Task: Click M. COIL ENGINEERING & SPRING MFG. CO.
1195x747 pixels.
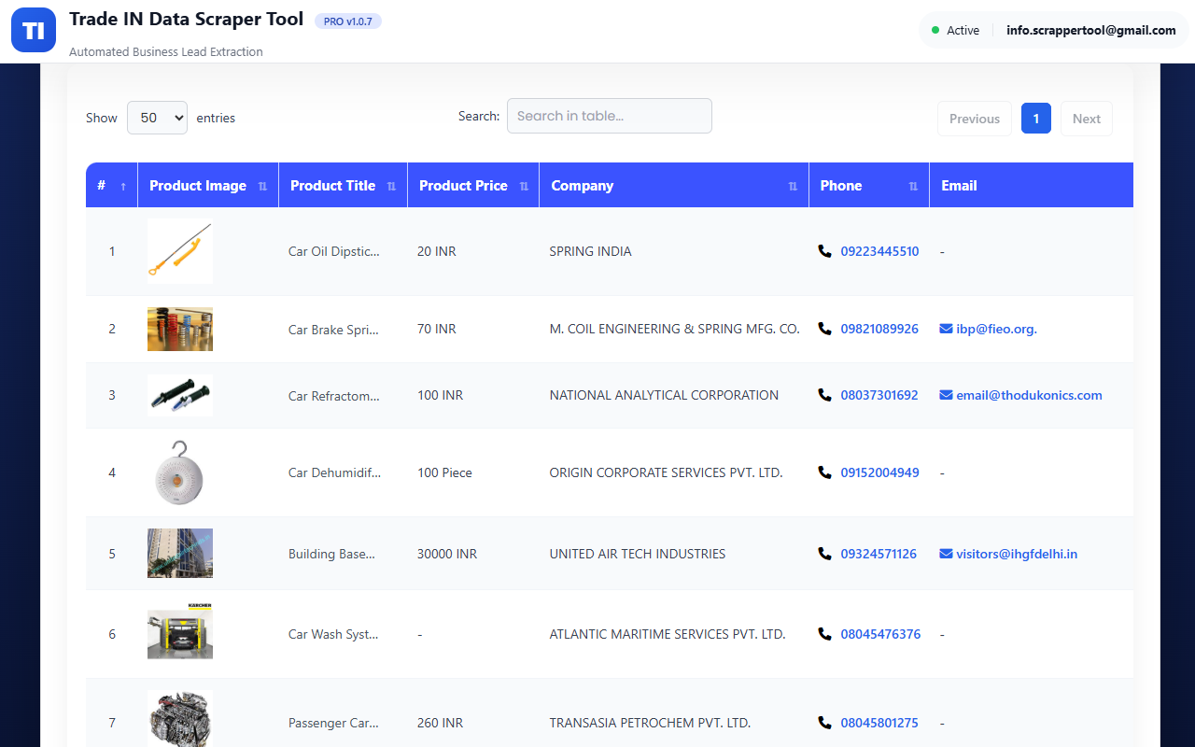Action: click(674, 329)
